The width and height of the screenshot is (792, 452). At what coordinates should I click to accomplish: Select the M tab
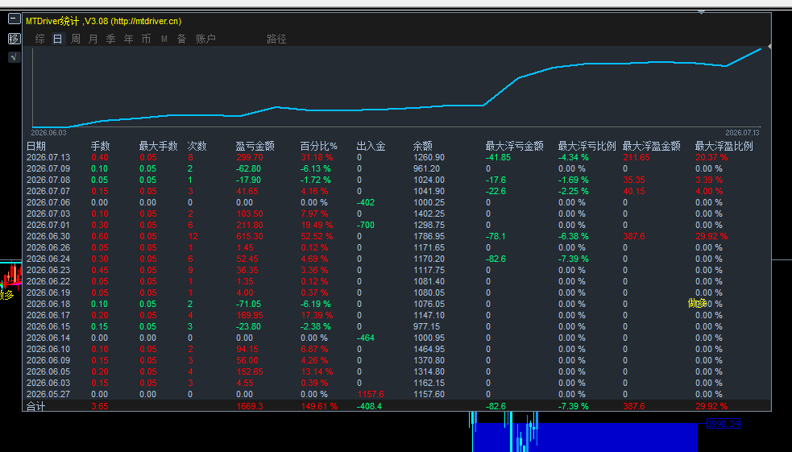pos(164,39)
